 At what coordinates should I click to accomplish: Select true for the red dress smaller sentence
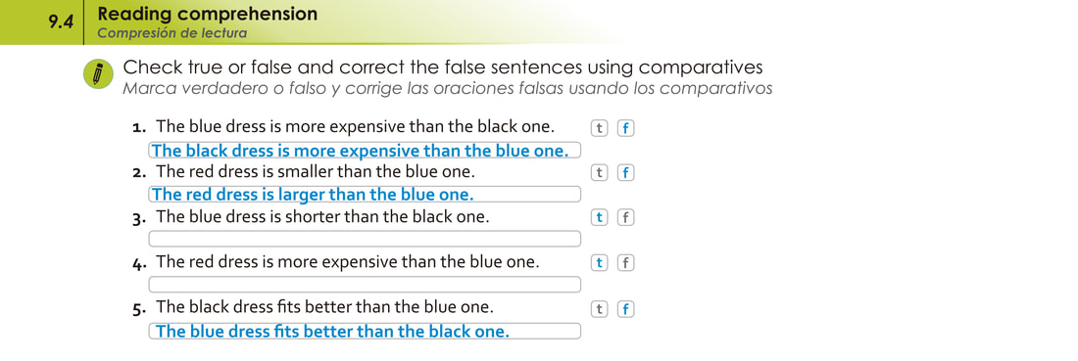[600, 173]
